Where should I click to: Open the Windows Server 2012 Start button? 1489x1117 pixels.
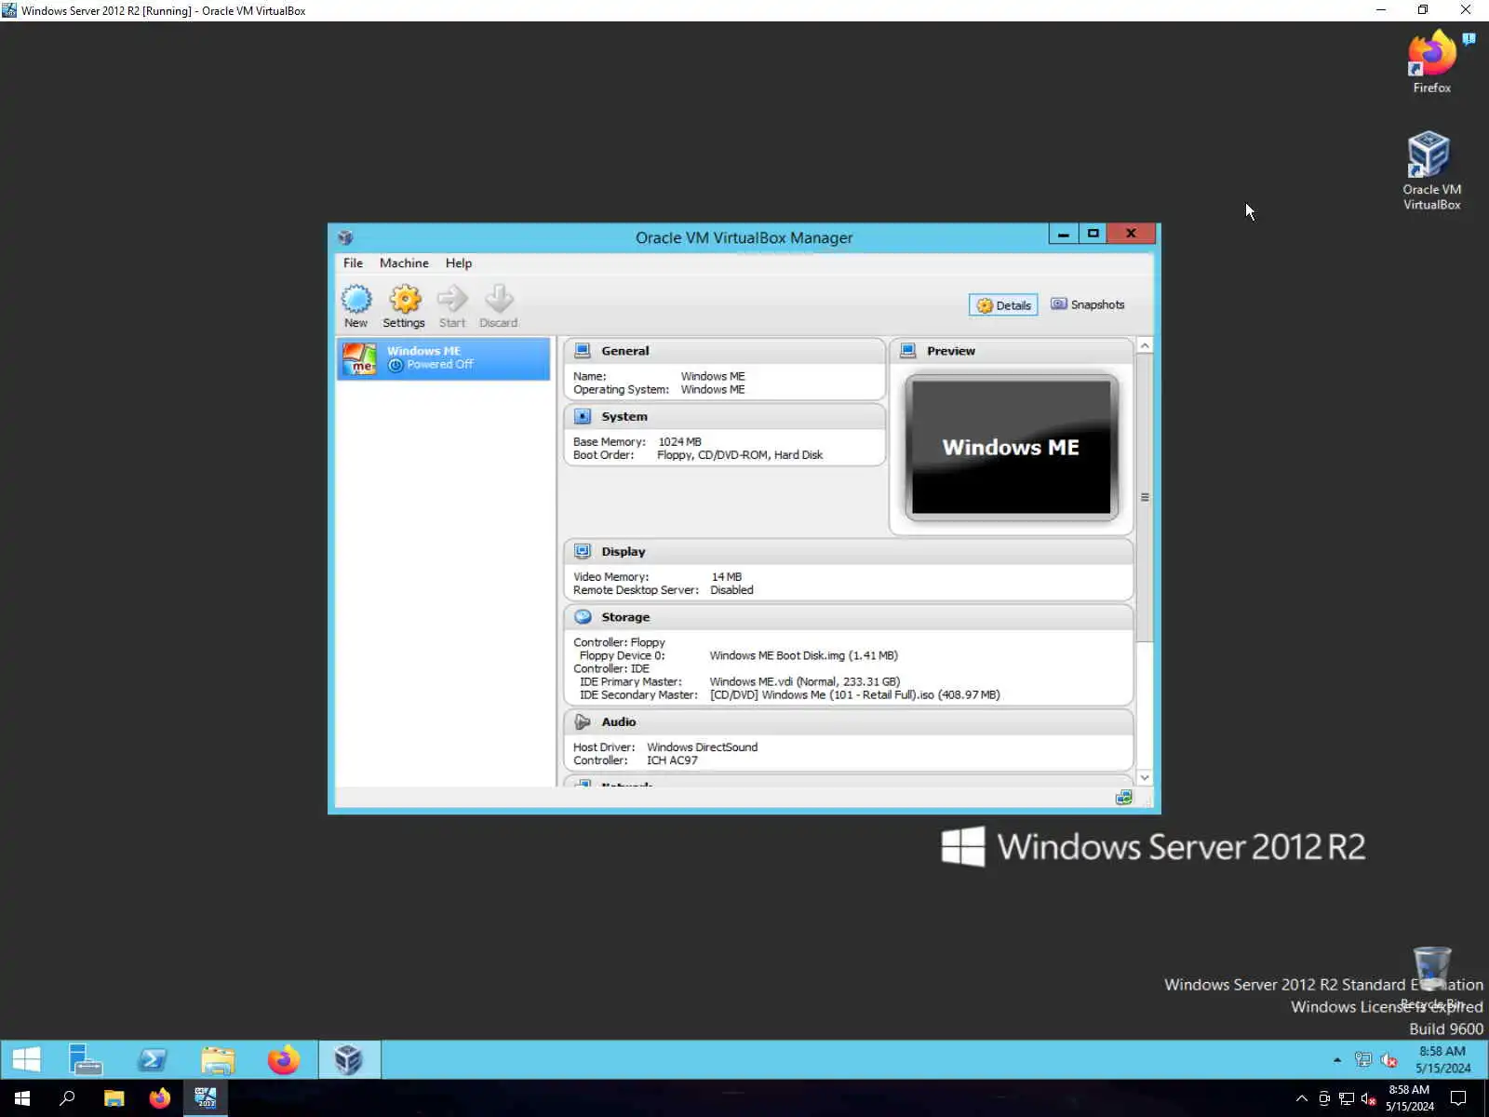26,1059
